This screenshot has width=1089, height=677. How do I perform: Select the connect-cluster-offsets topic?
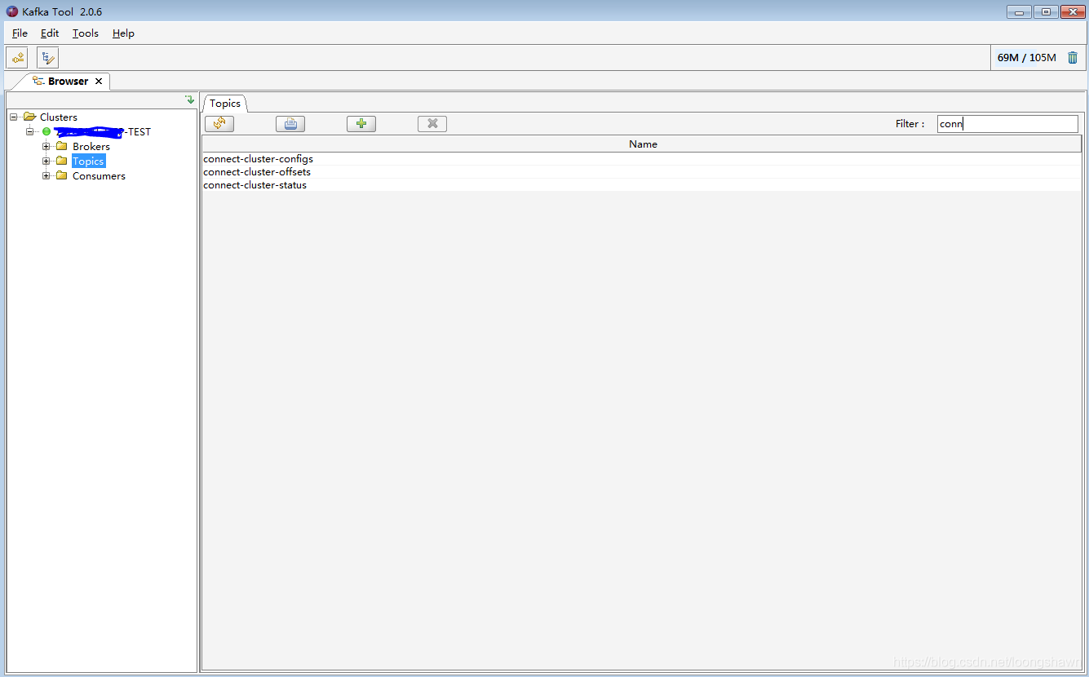pos(642,172)
